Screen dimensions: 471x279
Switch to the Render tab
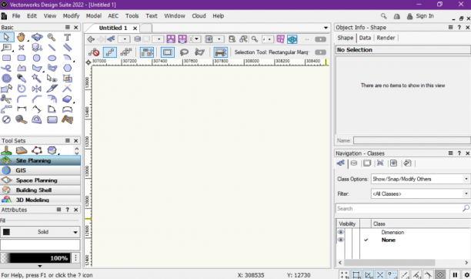[x=386, y=38]
